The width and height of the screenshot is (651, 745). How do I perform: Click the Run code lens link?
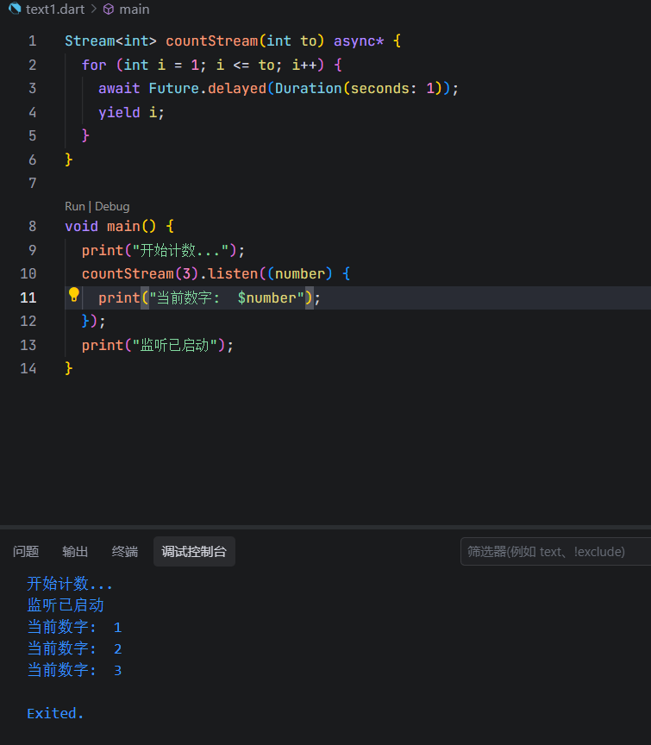coord(75,206)
